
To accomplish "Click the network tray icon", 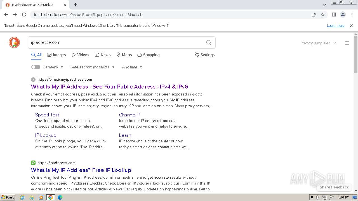I will click(x=325, y=197).
